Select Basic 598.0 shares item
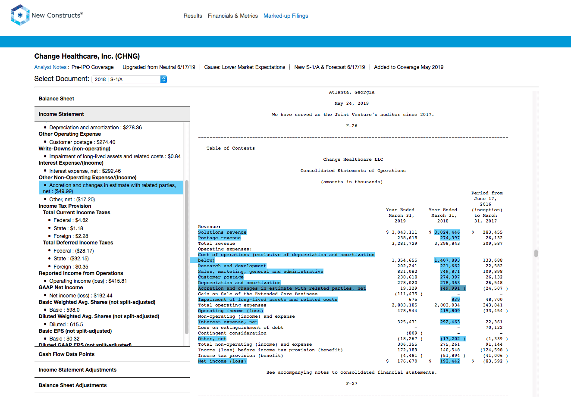 click(x=64, y=310)
